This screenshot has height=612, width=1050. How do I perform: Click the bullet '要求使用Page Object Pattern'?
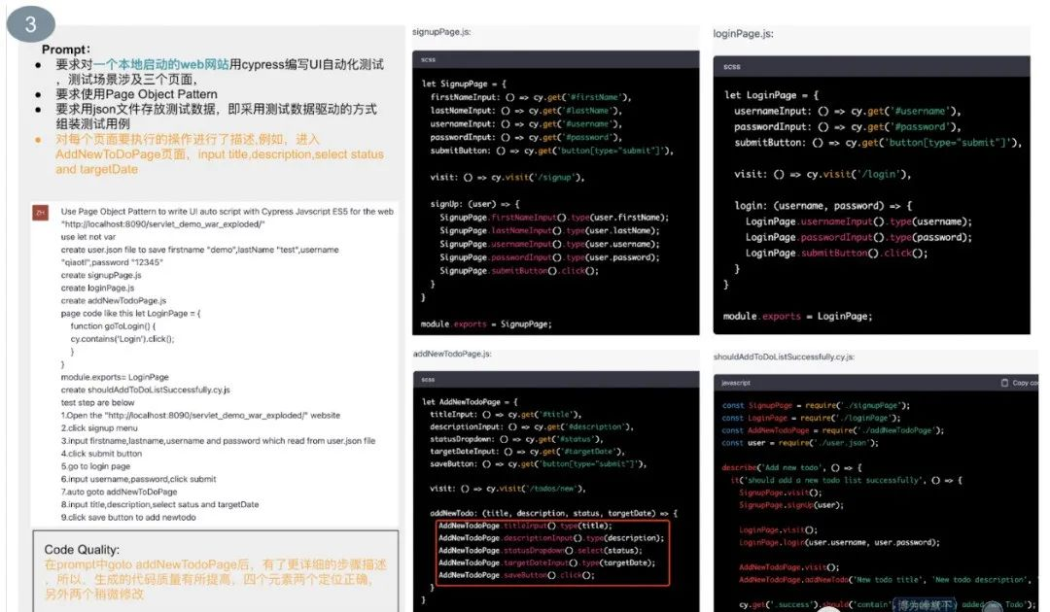[x=137, y=94]
